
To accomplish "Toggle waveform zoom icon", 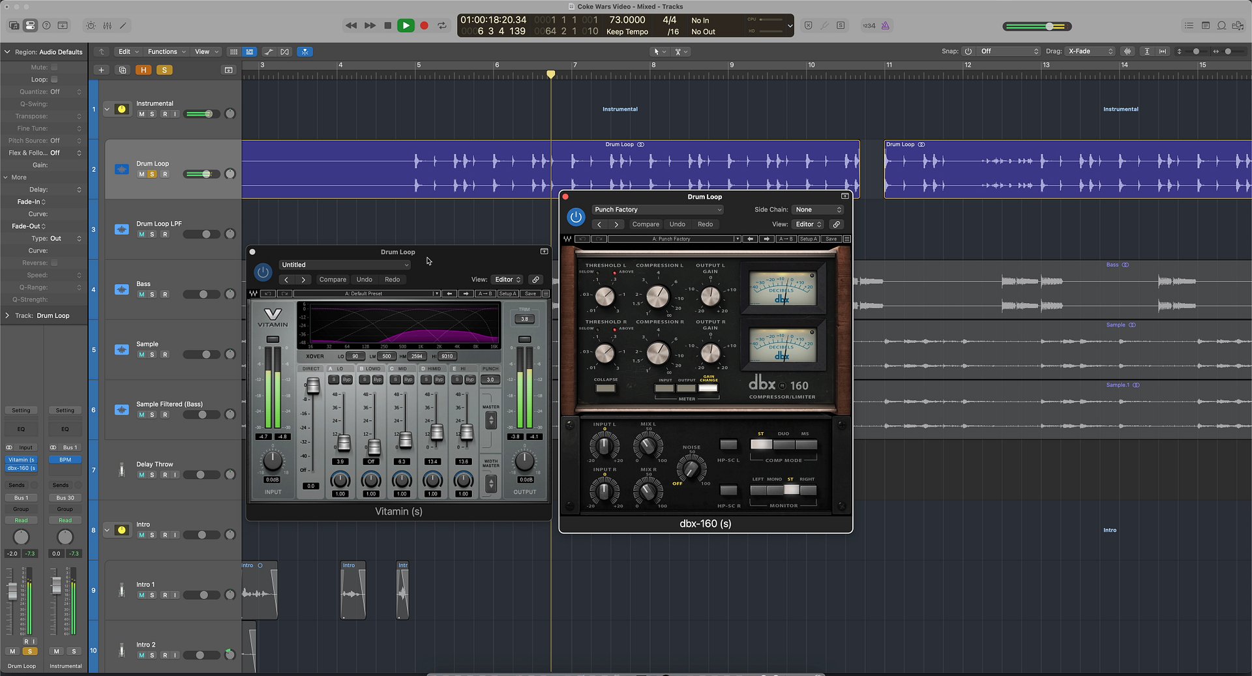I will (1127, 51).
